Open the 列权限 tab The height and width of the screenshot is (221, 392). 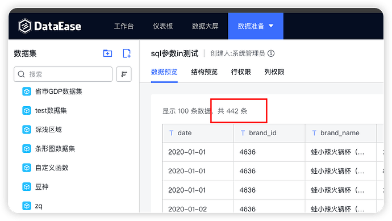274,72
